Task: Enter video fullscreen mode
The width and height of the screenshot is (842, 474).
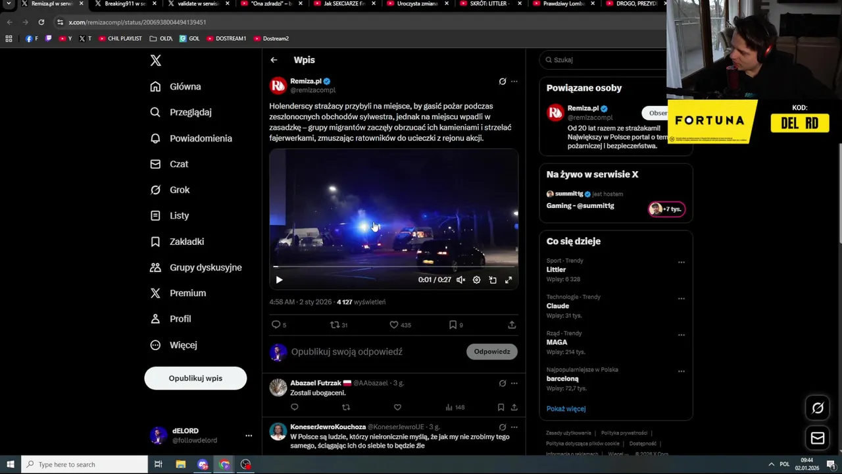Action: coord(508,280)
